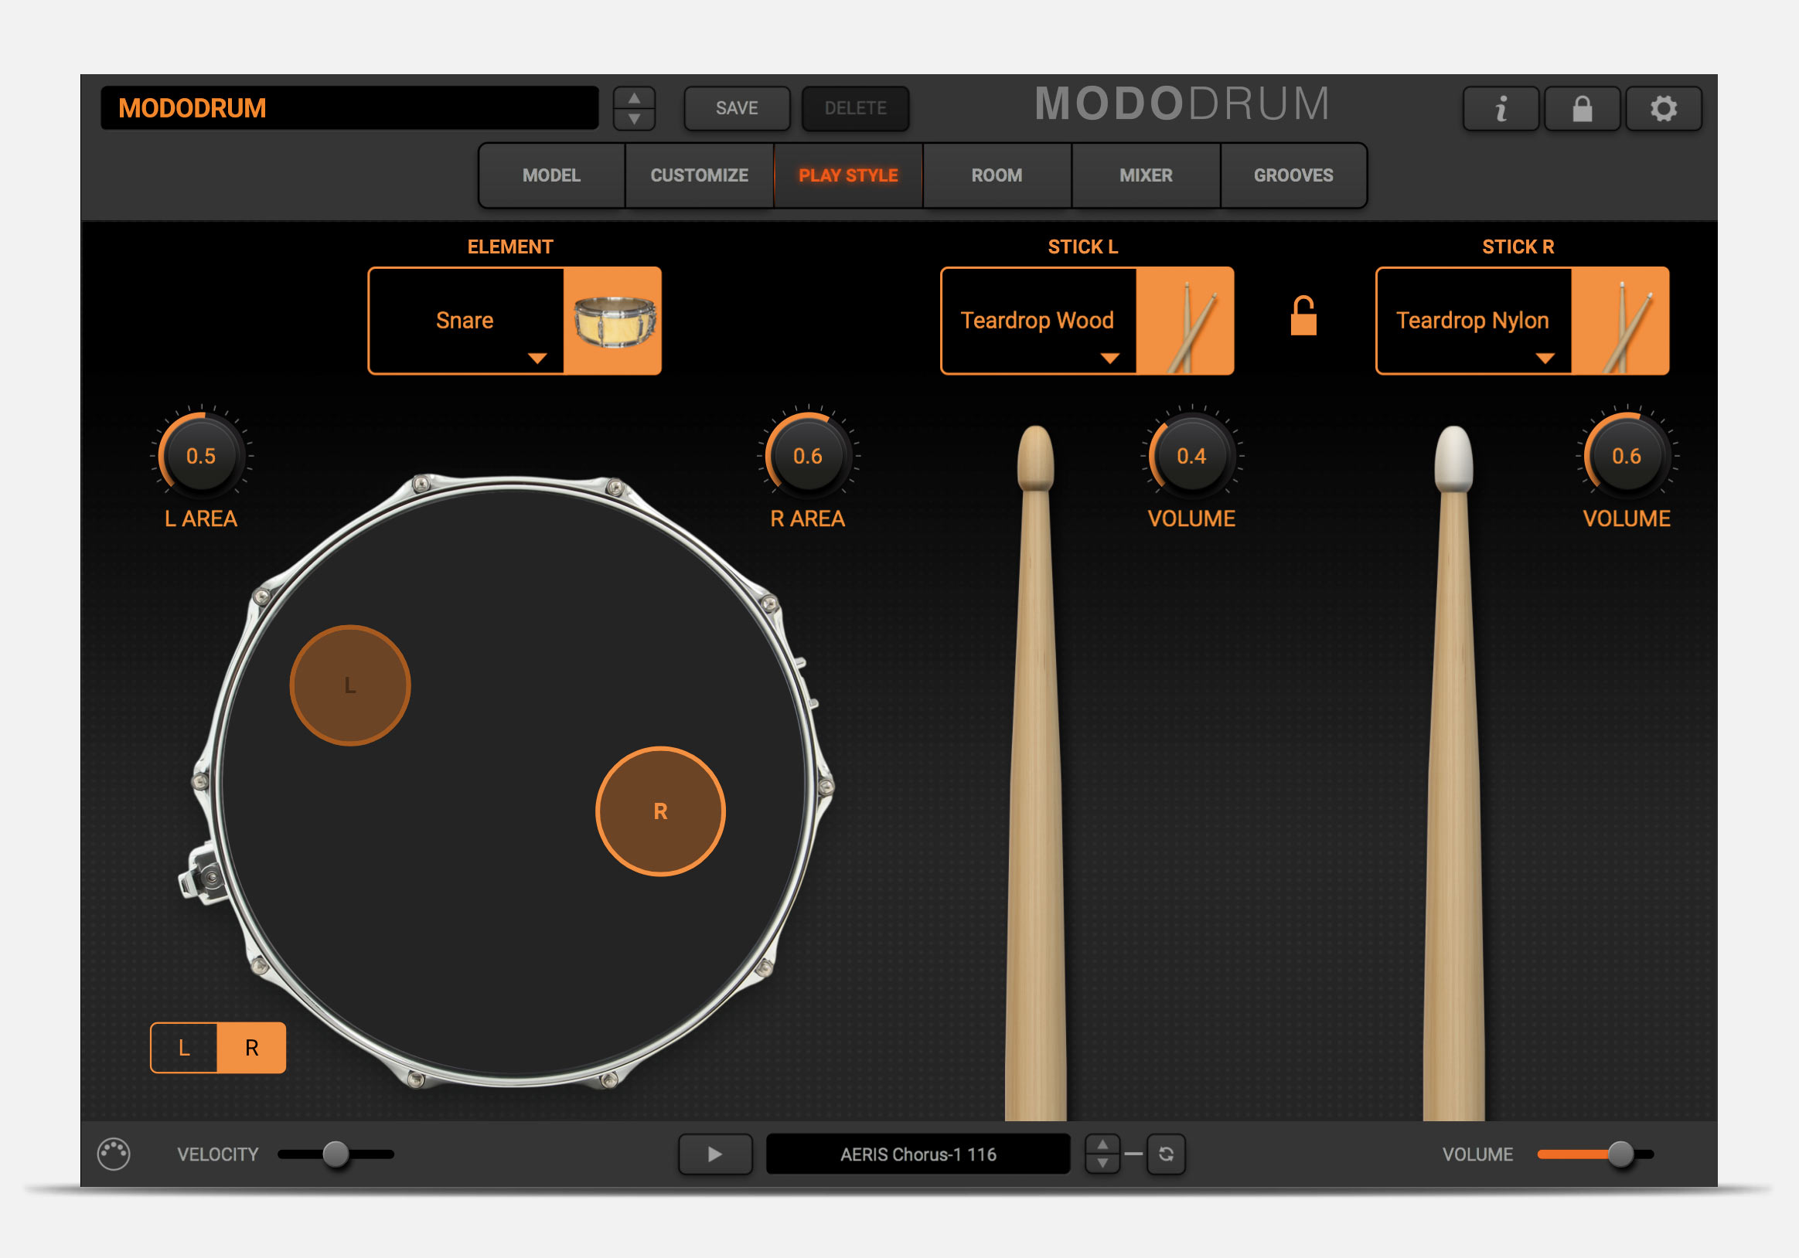Open settings with the gear icon
This screenshot has height=1258, width=1799.
[1664, 108]
